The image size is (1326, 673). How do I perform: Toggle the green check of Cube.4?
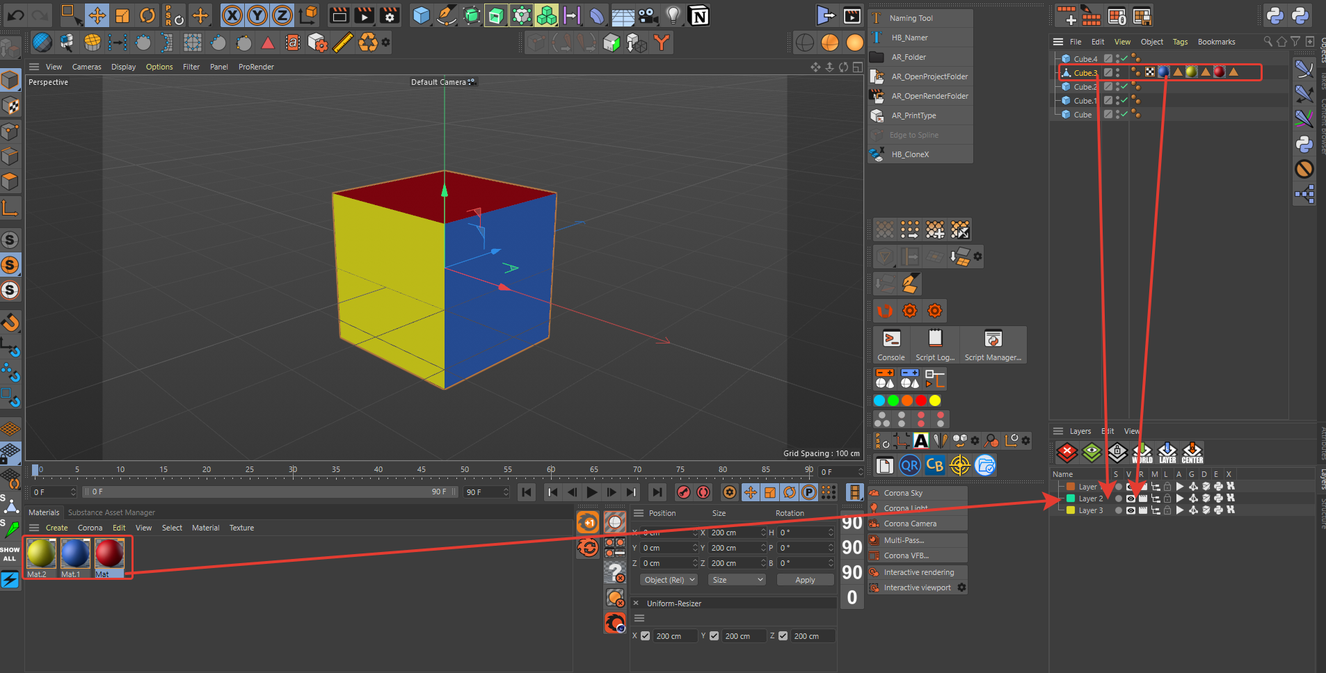(1124, 59)
